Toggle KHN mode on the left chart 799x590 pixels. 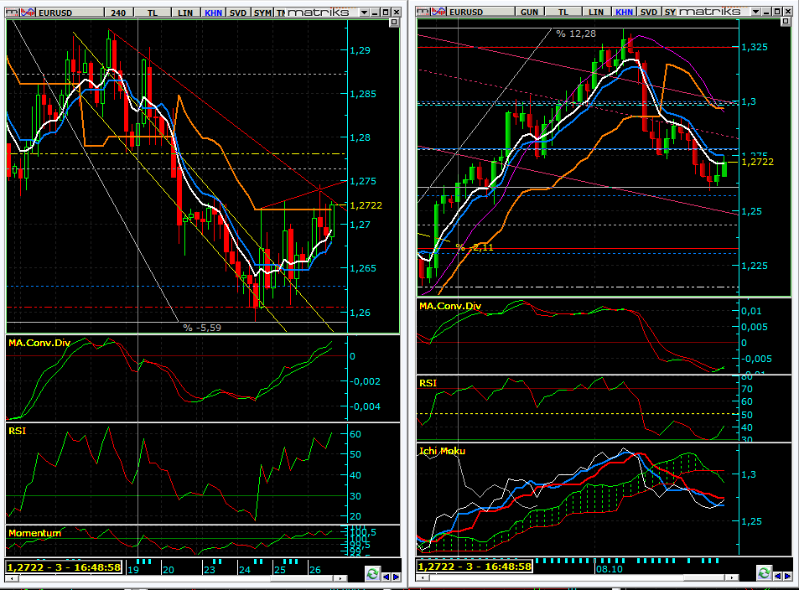pyautogui.click(x=212, y=13)
